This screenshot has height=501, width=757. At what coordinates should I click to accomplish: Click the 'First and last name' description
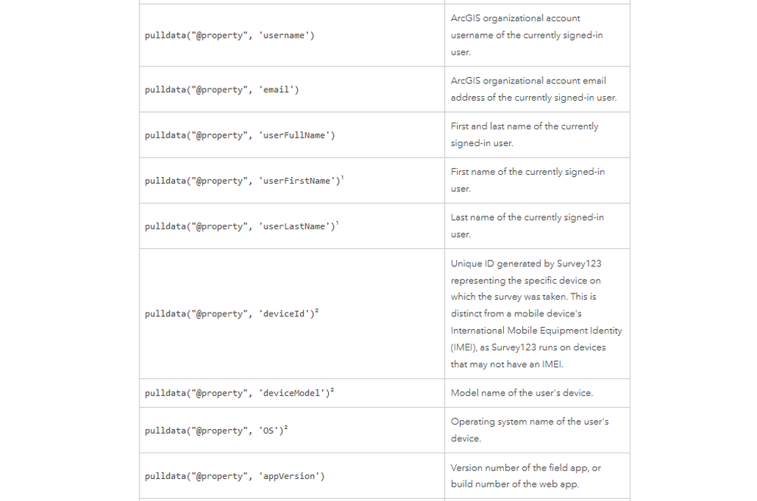click(x=524, y=135)
